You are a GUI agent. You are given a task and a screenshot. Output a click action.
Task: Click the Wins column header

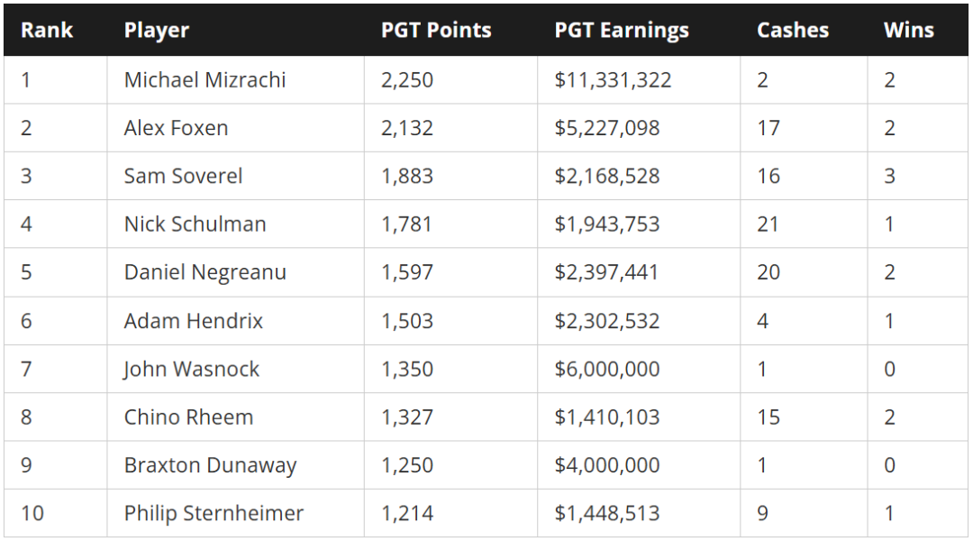pos(908,30)
